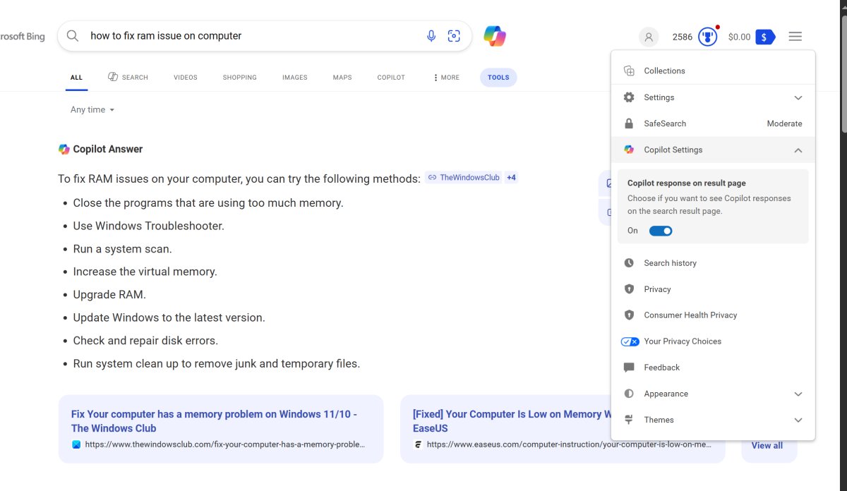Collapse the Copilot Settings chevron

[798, 150]
